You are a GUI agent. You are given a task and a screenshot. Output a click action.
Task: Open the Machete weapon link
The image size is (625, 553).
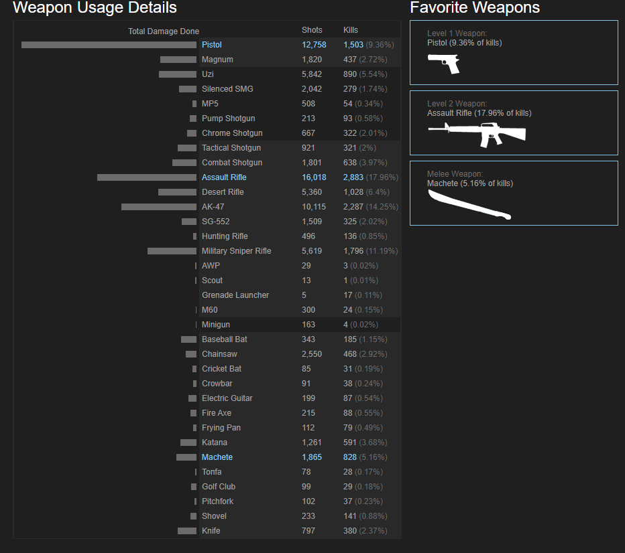click(217, 457)
